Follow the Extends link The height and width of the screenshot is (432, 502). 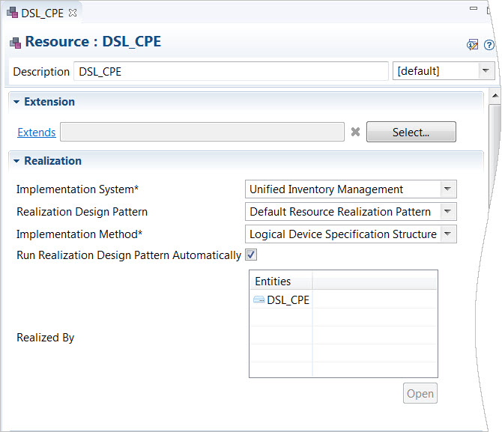click(37, 133)
